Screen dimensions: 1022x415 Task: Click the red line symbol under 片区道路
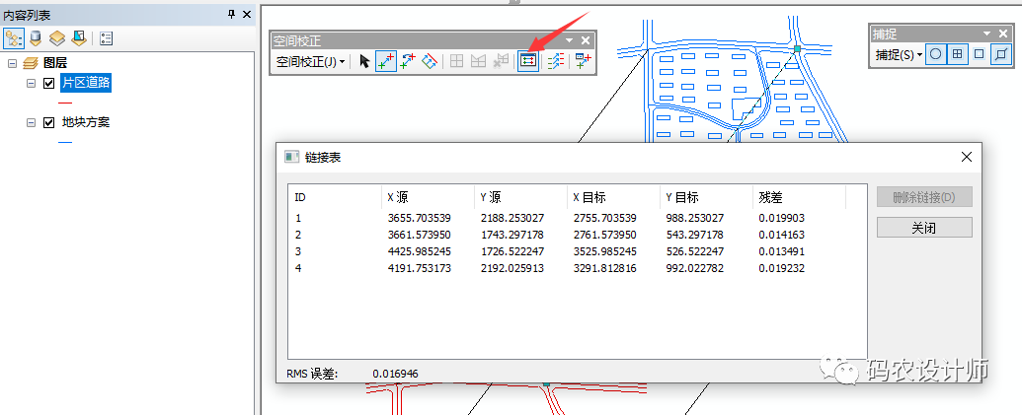pyautogui.click(x=65, y=103)
